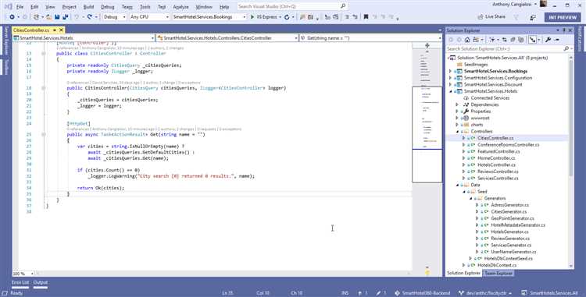Click the Solution Explorer search magnifier icon
Screen dimensions: 586x297
tap(566, 49)
